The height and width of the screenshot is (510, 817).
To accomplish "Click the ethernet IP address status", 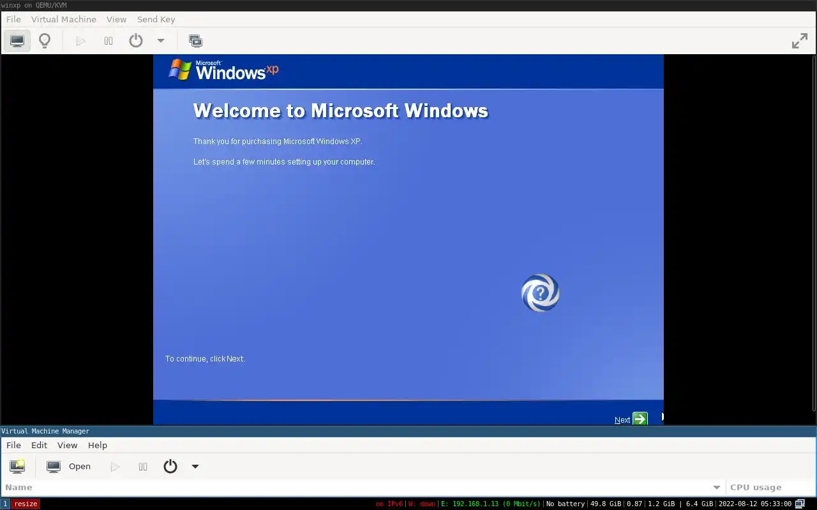I will pyautogui.click(x=491, y=504).
